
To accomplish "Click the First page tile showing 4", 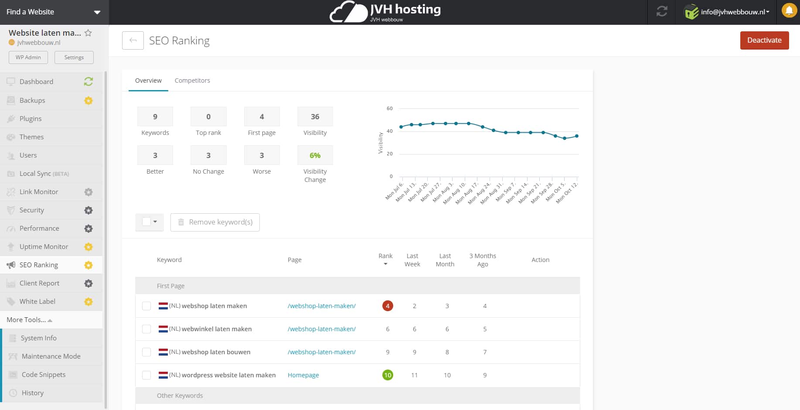I will [262, 117].
